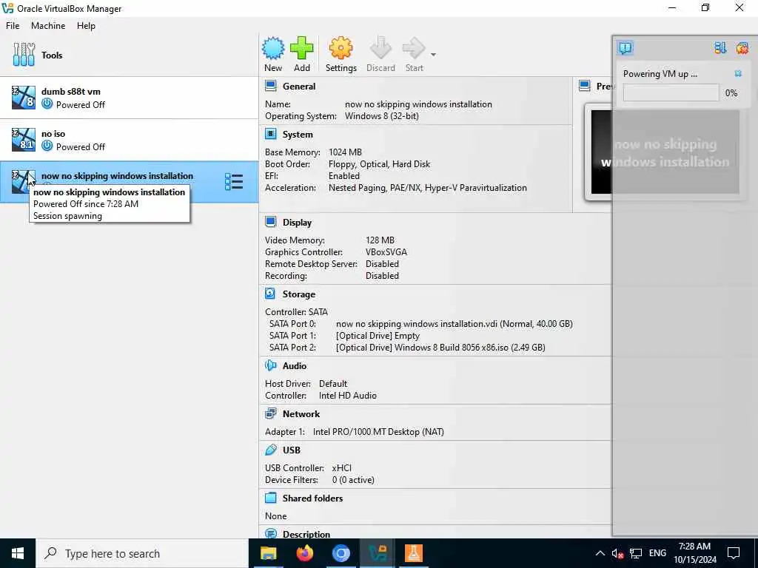This screenshot has width=758, height=568.
Task: Click the 'xHCI' USB controller value
Action: point(342,468)
